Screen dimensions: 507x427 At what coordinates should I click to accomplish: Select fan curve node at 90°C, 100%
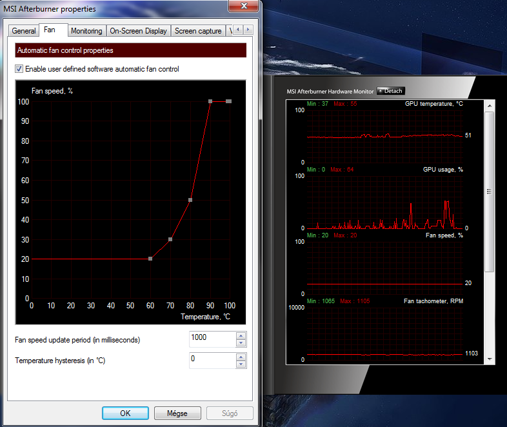210,101
